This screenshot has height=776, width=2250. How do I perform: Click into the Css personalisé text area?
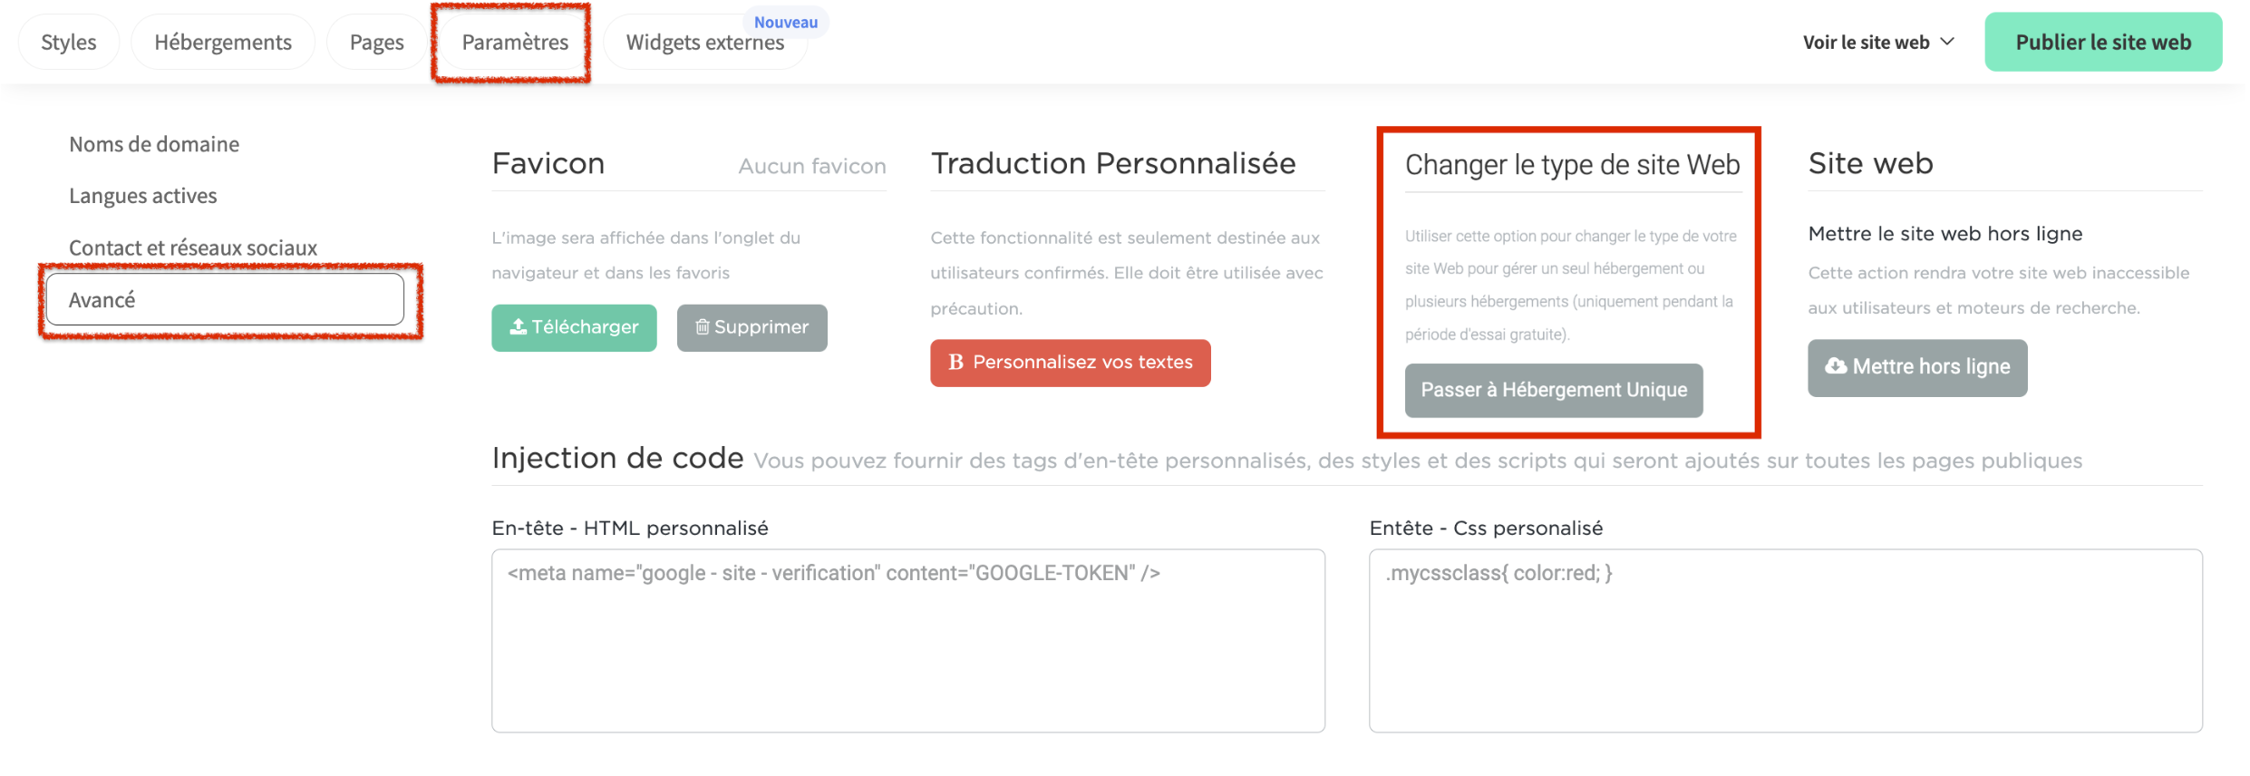[1785, 640]
